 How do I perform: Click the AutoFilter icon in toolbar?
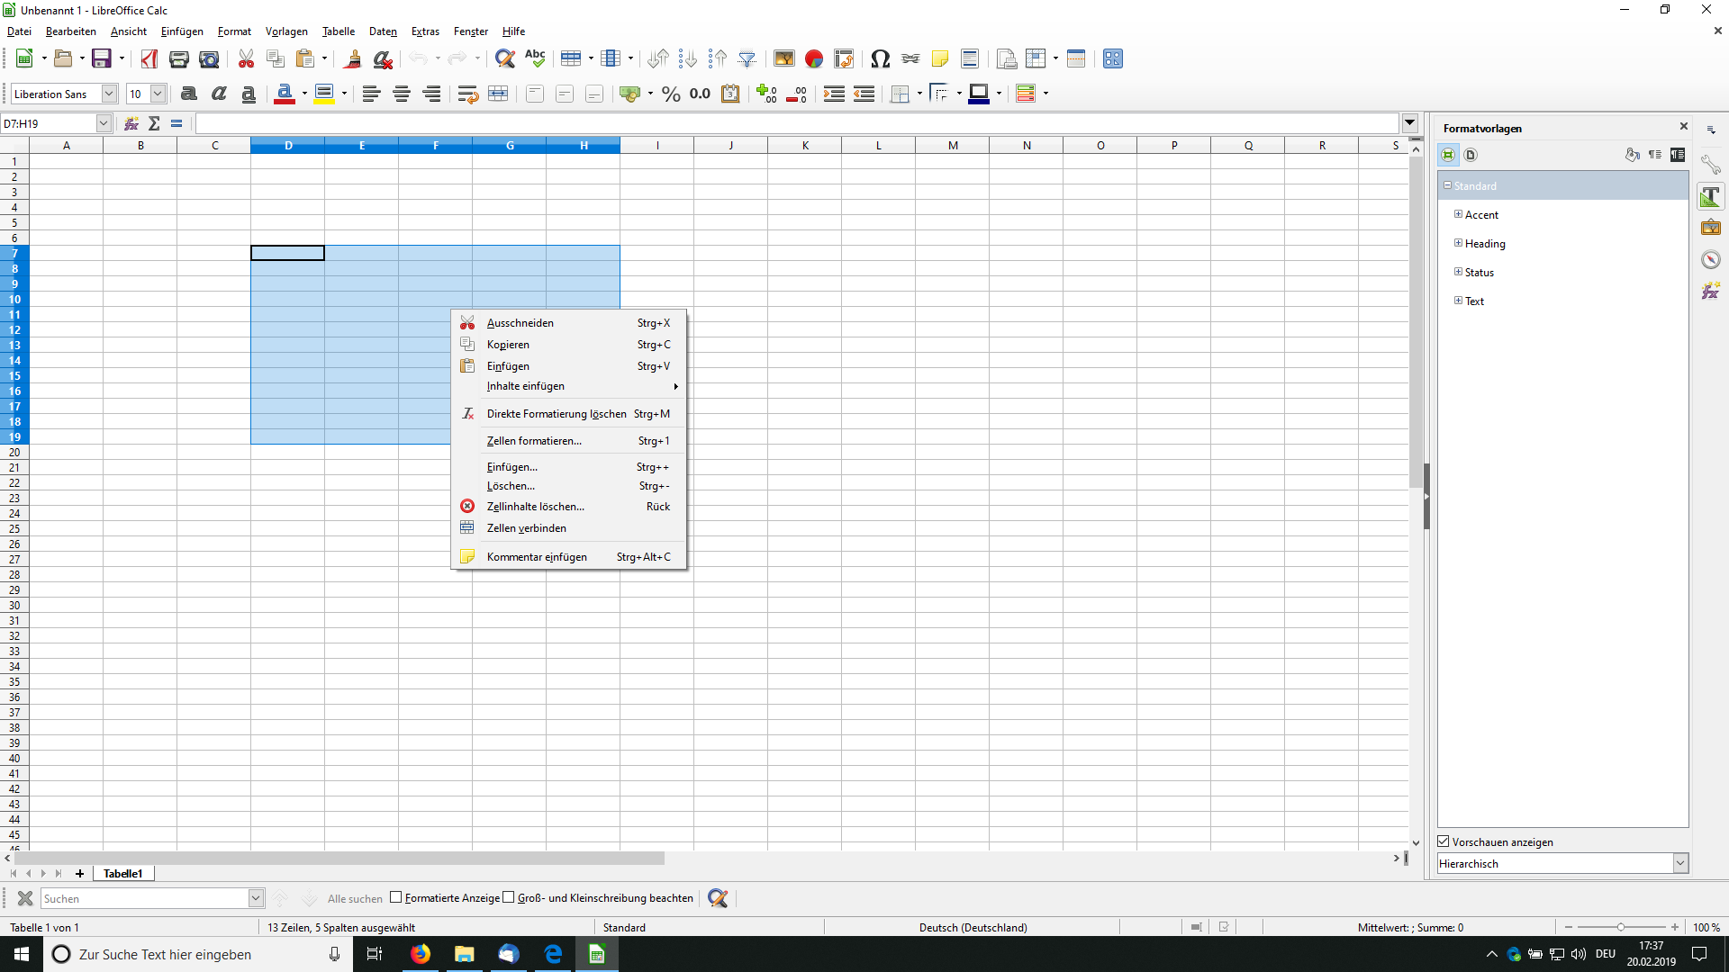pos(747,59)
